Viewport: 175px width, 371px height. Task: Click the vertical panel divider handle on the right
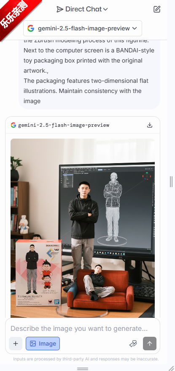(x=171, y=182)
